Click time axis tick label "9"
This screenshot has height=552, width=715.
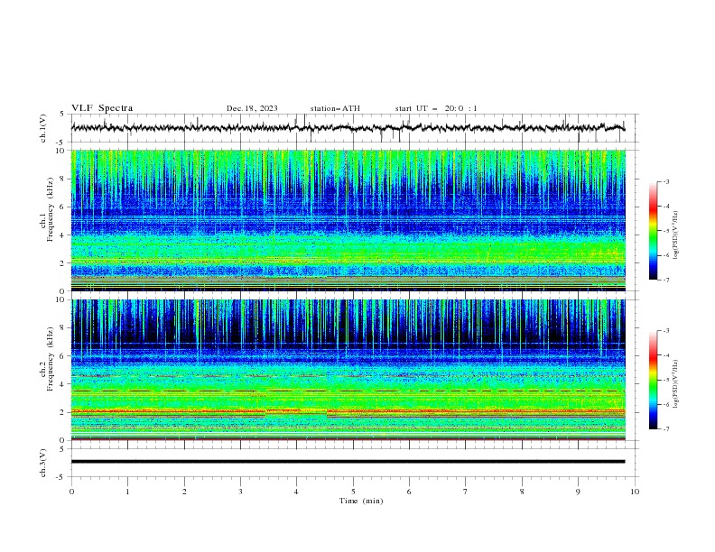point(578,492)
